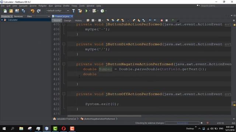The width and height of the screenshot is (236, 132).
Task: Select the FrameCal.java editor tab
Action: pyautogui.click(x=62, y=16)
